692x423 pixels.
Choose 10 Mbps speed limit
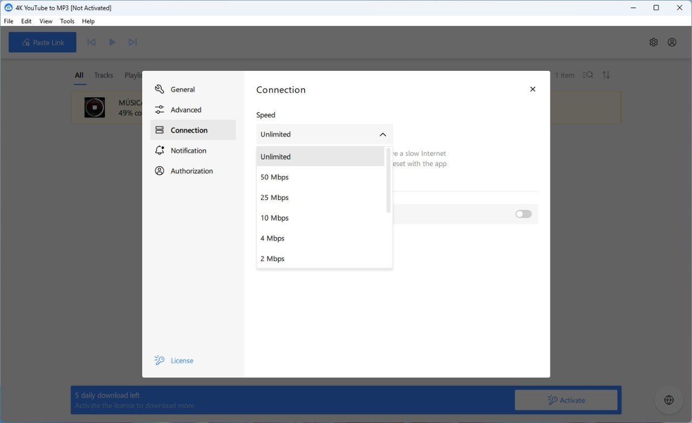point(321,218)
